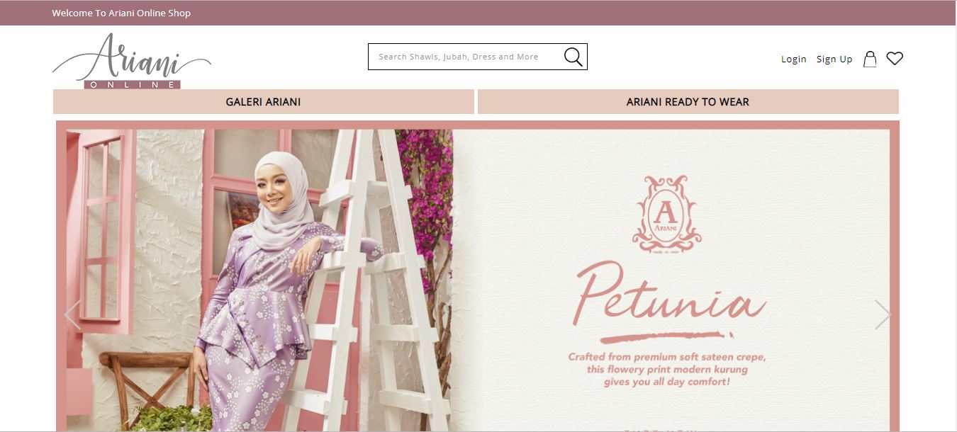This screenshot has height=432, width=957.
Task: Click the magnifying glass search icon
Action: click(573, 57)
